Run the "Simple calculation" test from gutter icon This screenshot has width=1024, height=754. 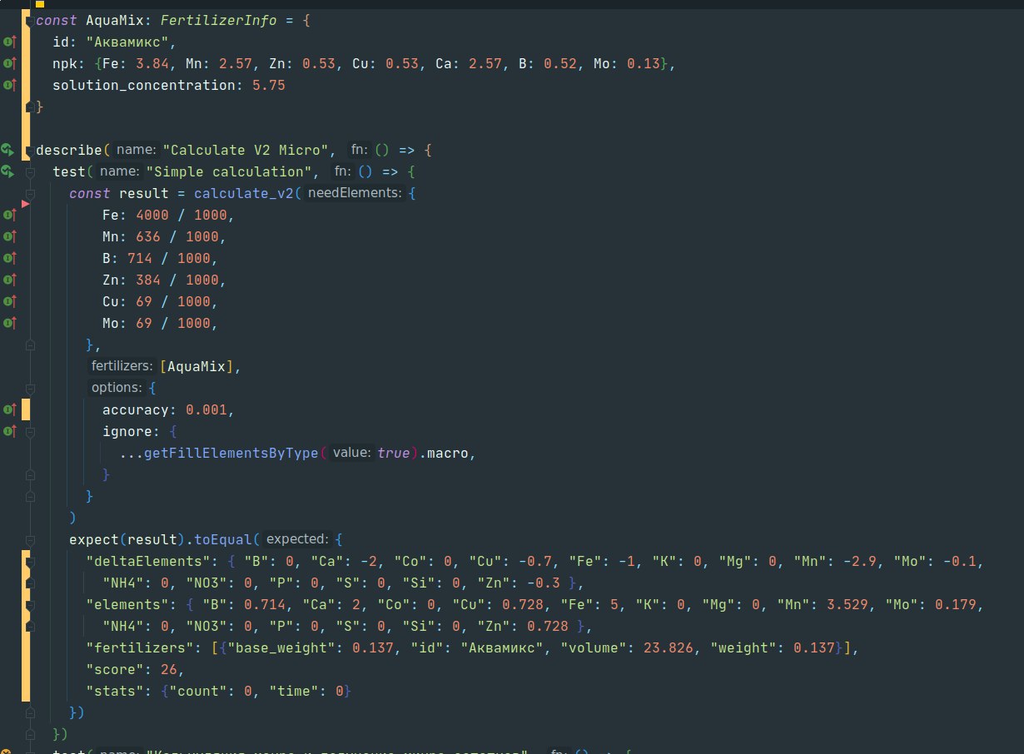point(8,171)
